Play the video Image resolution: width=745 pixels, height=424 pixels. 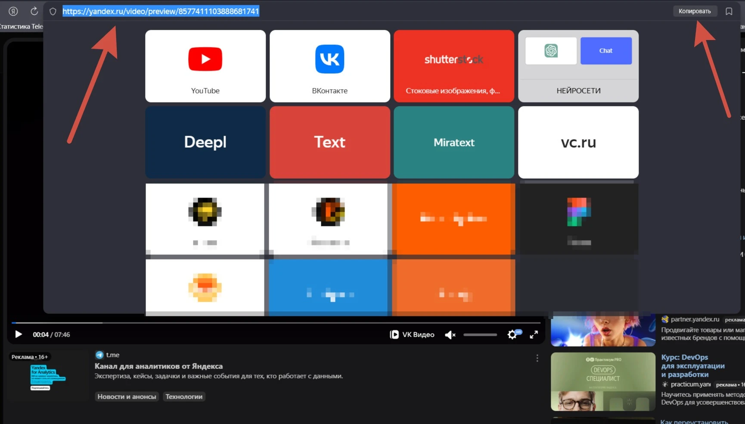click(18, 334)
